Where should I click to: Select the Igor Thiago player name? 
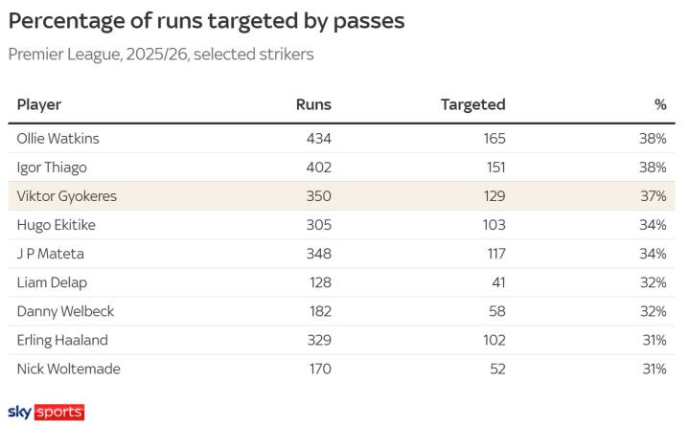(x=52, y=168)
